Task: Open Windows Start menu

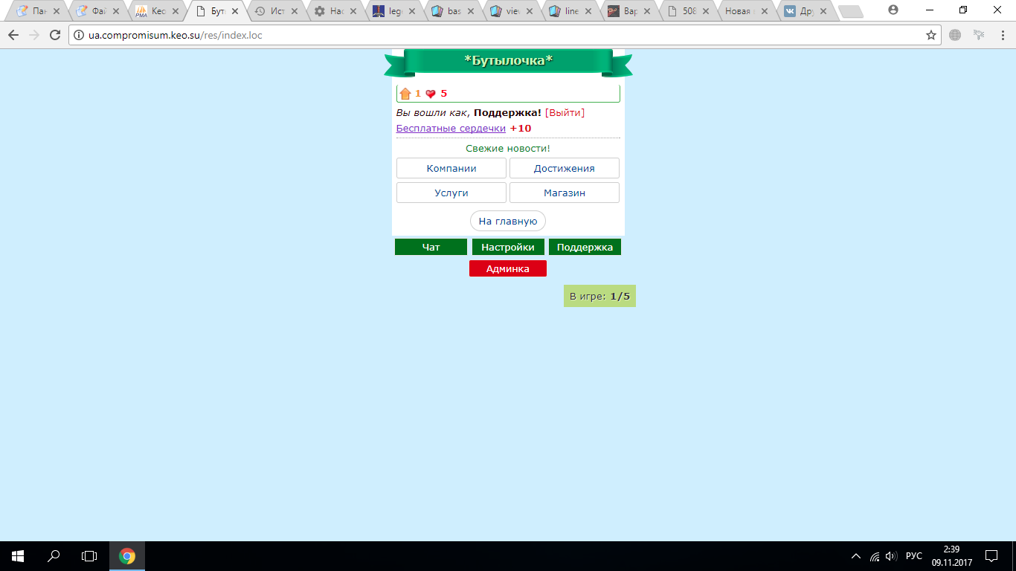Action: [17, 555]
